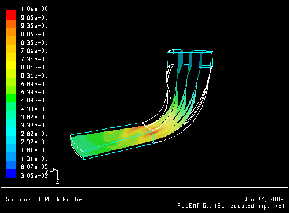Click the Z axis label of the triad
The height and width of the screenshot is (213, 289).
tap(57, 182)
